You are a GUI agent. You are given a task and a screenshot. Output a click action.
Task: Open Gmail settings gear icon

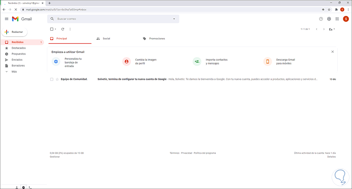click(x=329, y=19)
